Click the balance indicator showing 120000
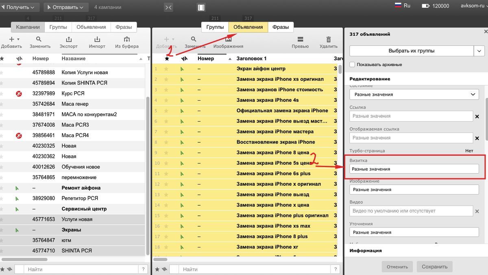Viewport: 488px width, 275px height. click(436, 6)
